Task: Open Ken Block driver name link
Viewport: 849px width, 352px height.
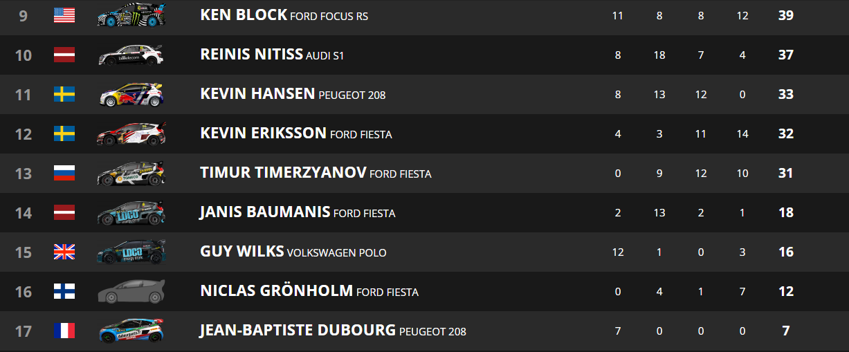Action: pos(244,15)
